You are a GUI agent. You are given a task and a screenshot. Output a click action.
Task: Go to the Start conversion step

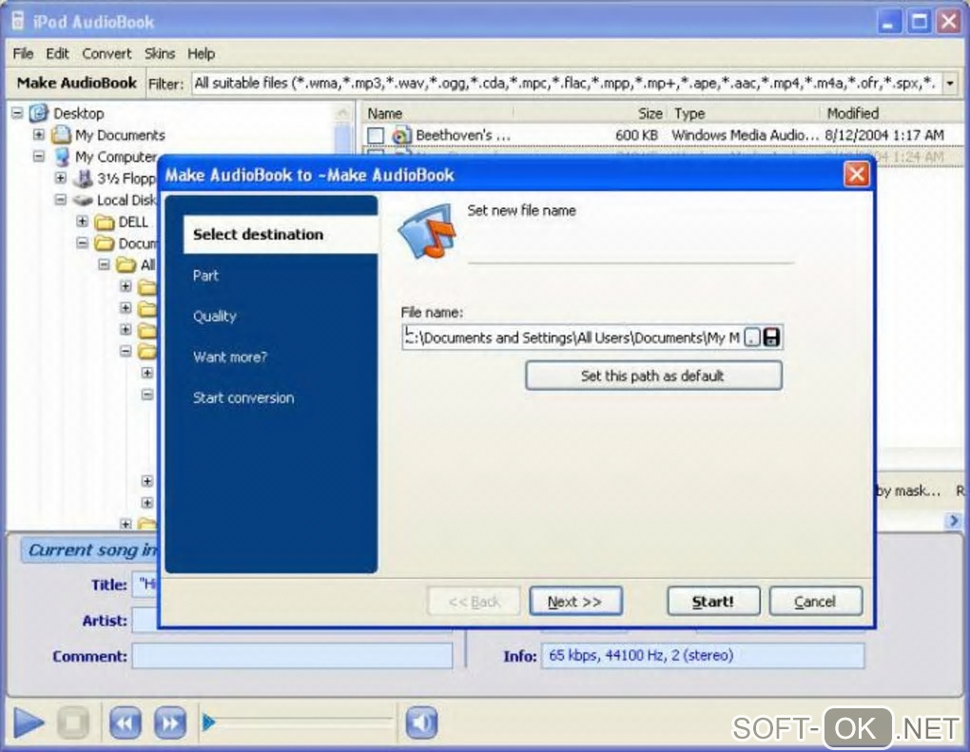(243, 397)
